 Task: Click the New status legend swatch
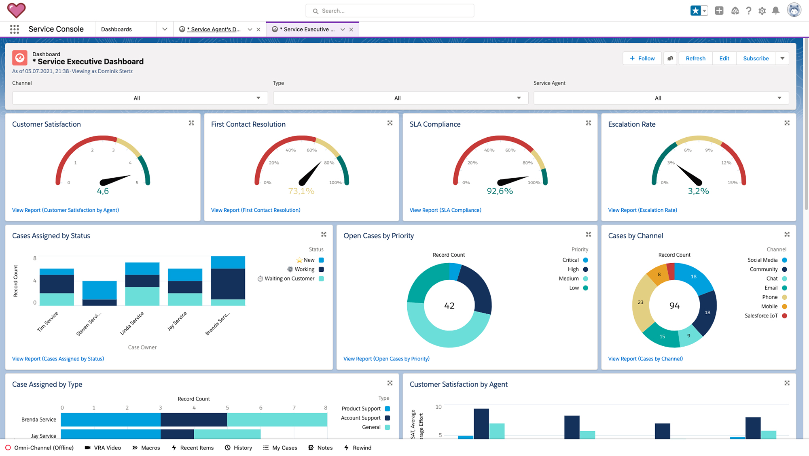tap(321, 260)
